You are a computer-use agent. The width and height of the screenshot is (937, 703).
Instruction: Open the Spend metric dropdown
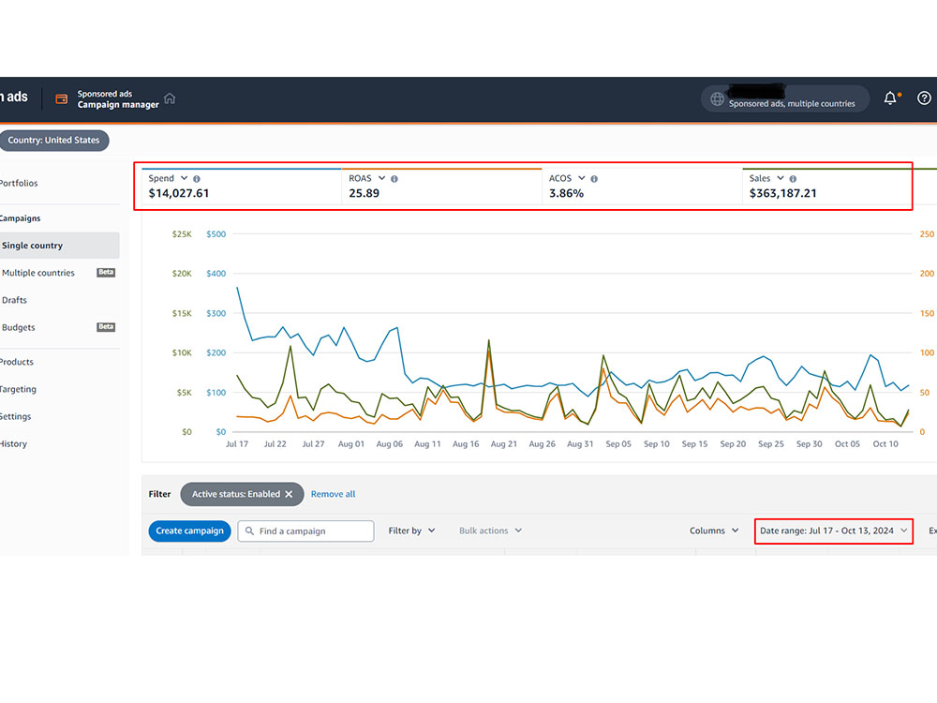[x=184, y=178]
